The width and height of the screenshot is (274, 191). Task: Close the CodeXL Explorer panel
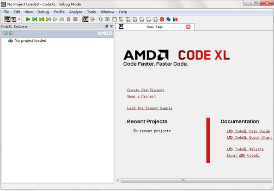coord(111,26)
